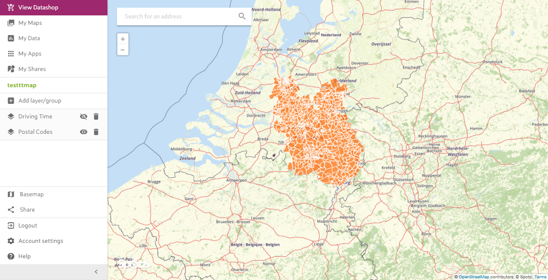Delete the Postal Codes layer
Image resolution: width=548 pixels, height=280 pixels.
[96, 132]
